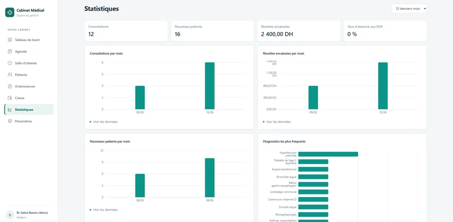
Task: Click the 08/26 bar in Nouveaux patients chart
Action: (140, 186)
